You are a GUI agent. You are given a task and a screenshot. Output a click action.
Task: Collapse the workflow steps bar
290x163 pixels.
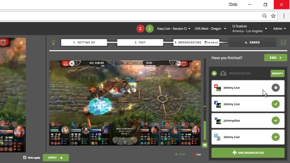(283, 42)
